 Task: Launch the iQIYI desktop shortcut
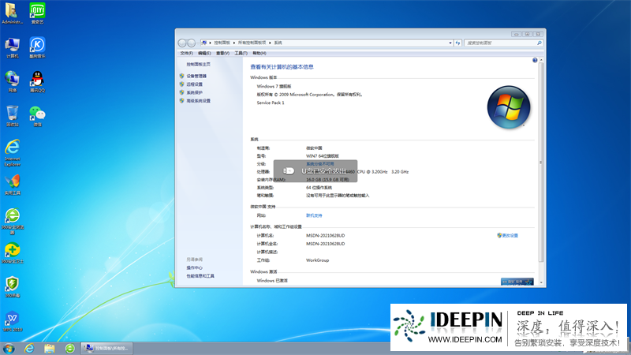(37, 13)
